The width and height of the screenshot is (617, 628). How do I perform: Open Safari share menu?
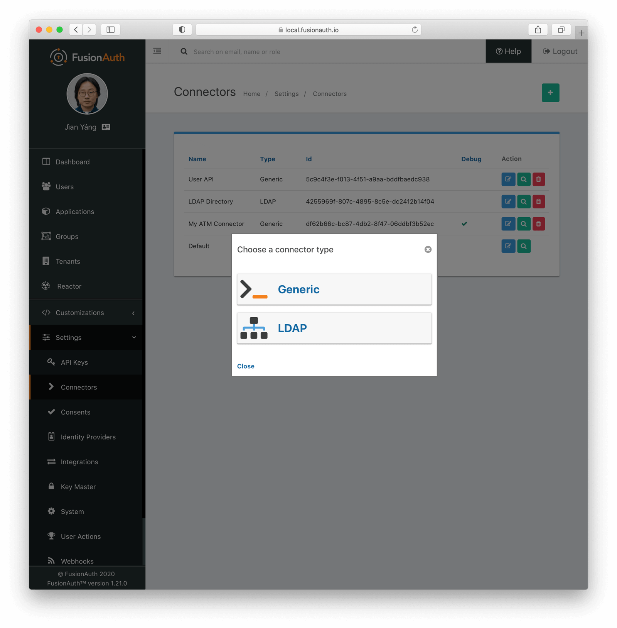click(x=538, y=30)
